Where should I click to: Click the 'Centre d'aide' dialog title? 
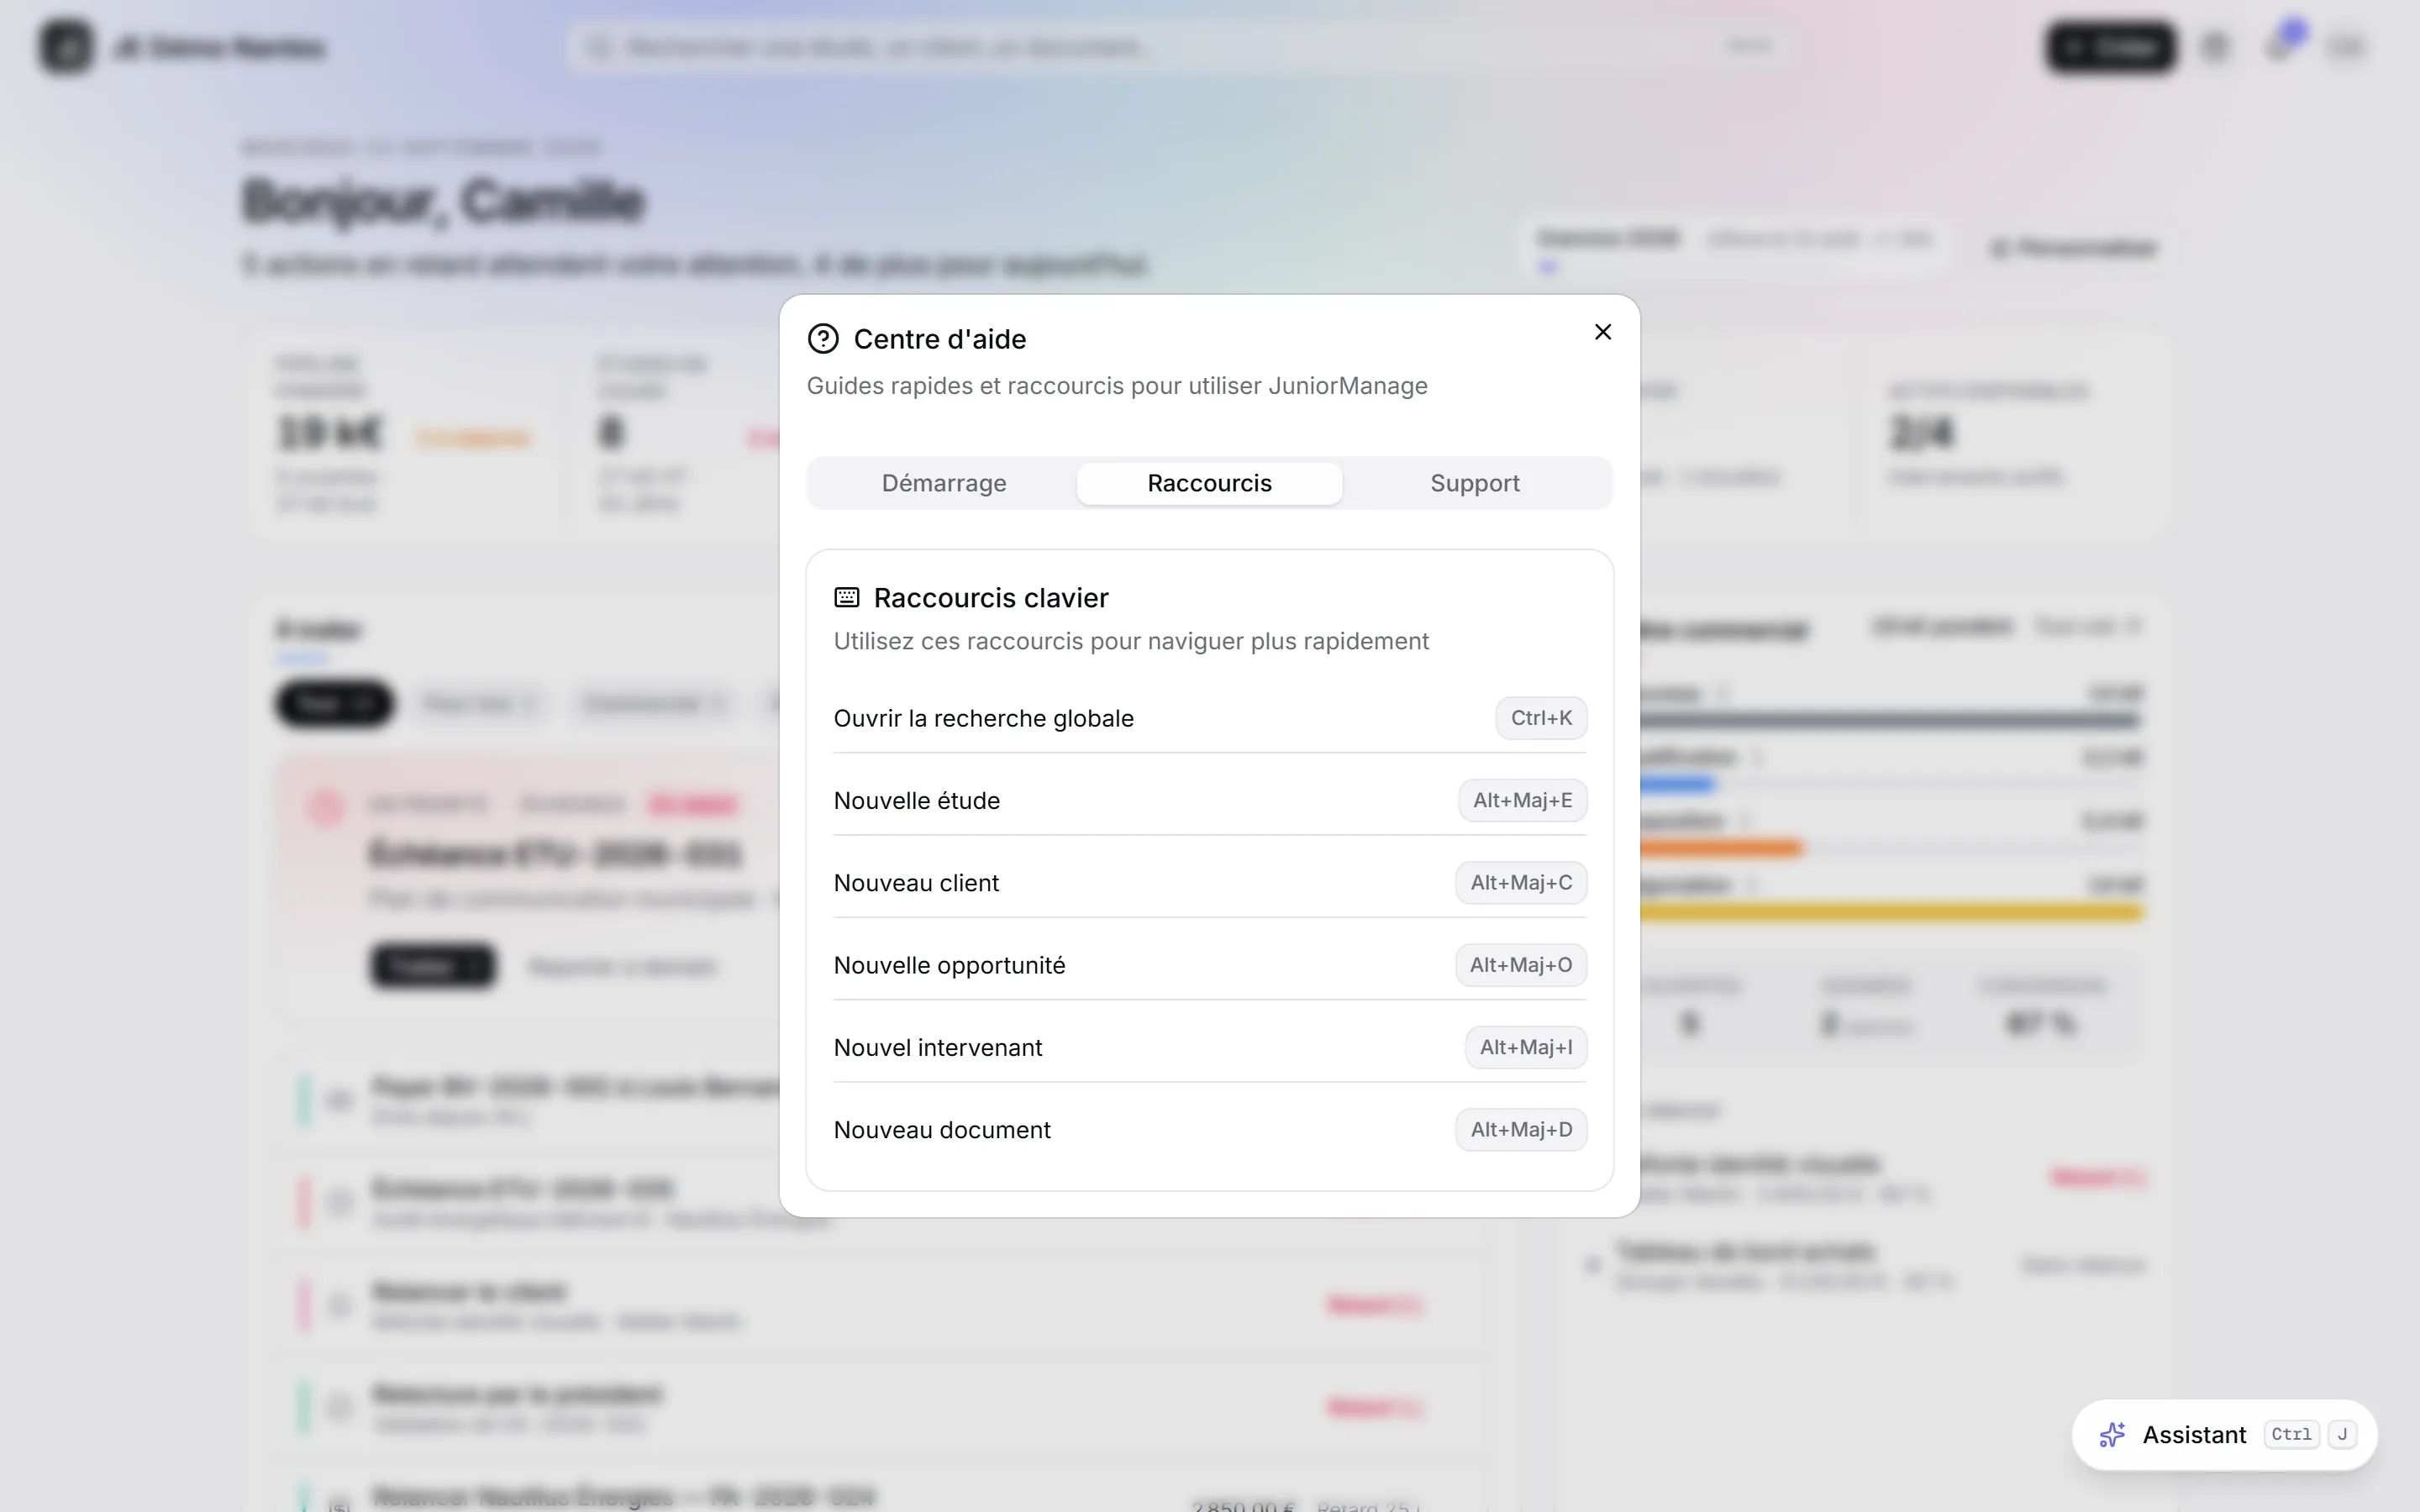(x=940, y=339)
